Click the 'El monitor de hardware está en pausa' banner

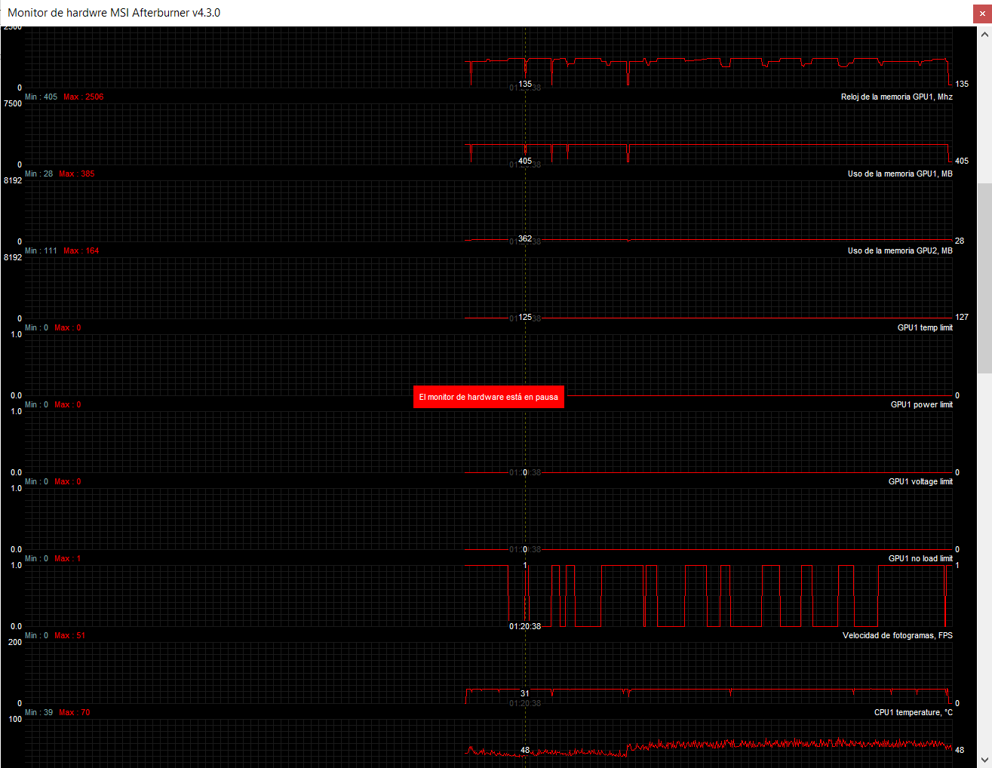489,397
